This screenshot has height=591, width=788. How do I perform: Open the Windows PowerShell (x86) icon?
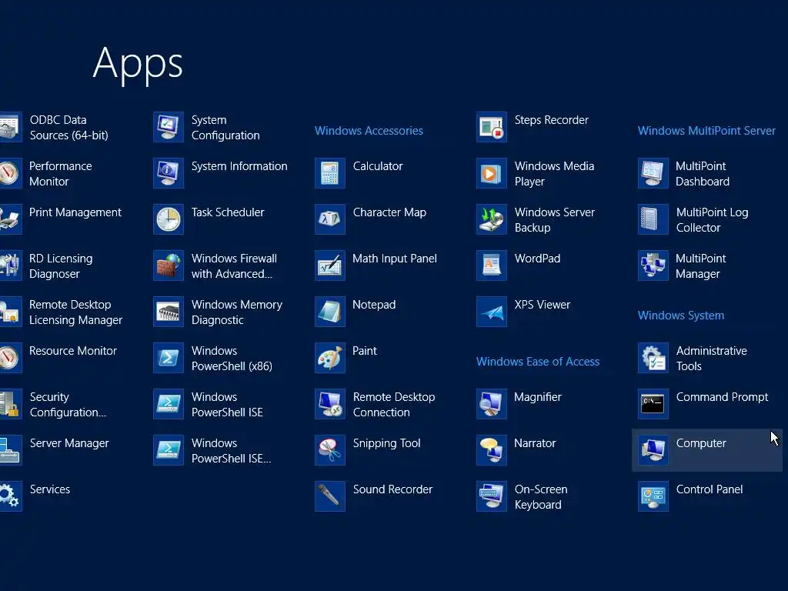169,358
